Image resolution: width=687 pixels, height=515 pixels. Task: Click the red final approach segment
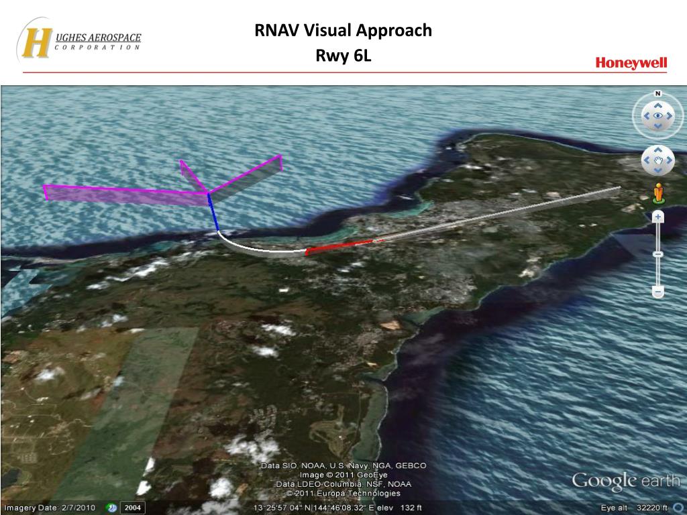[x=344, y=246]
